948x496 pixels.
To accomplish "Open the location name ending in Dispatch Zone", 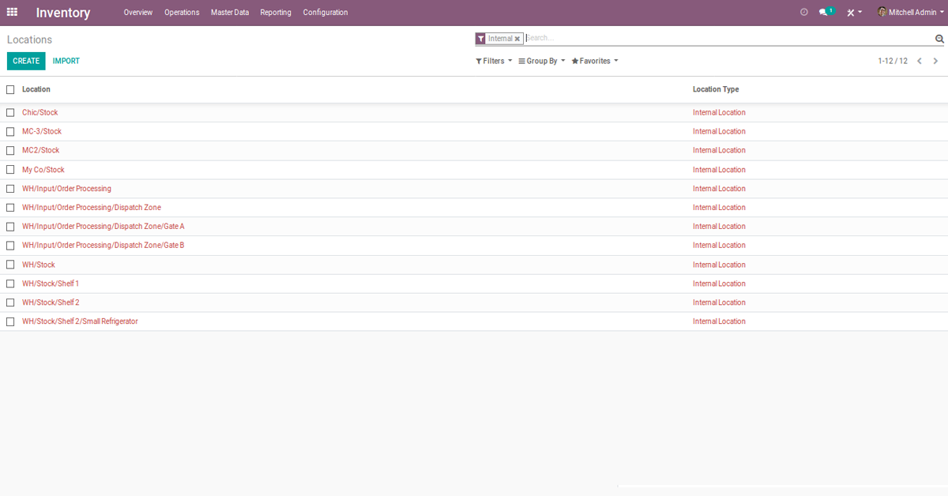I will (92, 208).
